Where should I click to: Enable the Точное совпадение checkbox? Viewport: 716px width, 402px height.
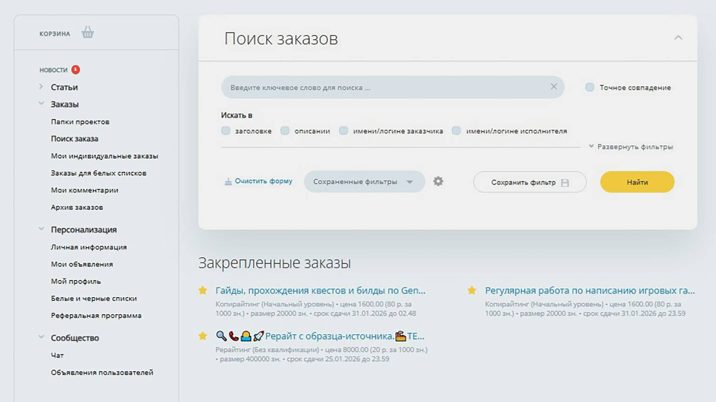coord(590,87)
